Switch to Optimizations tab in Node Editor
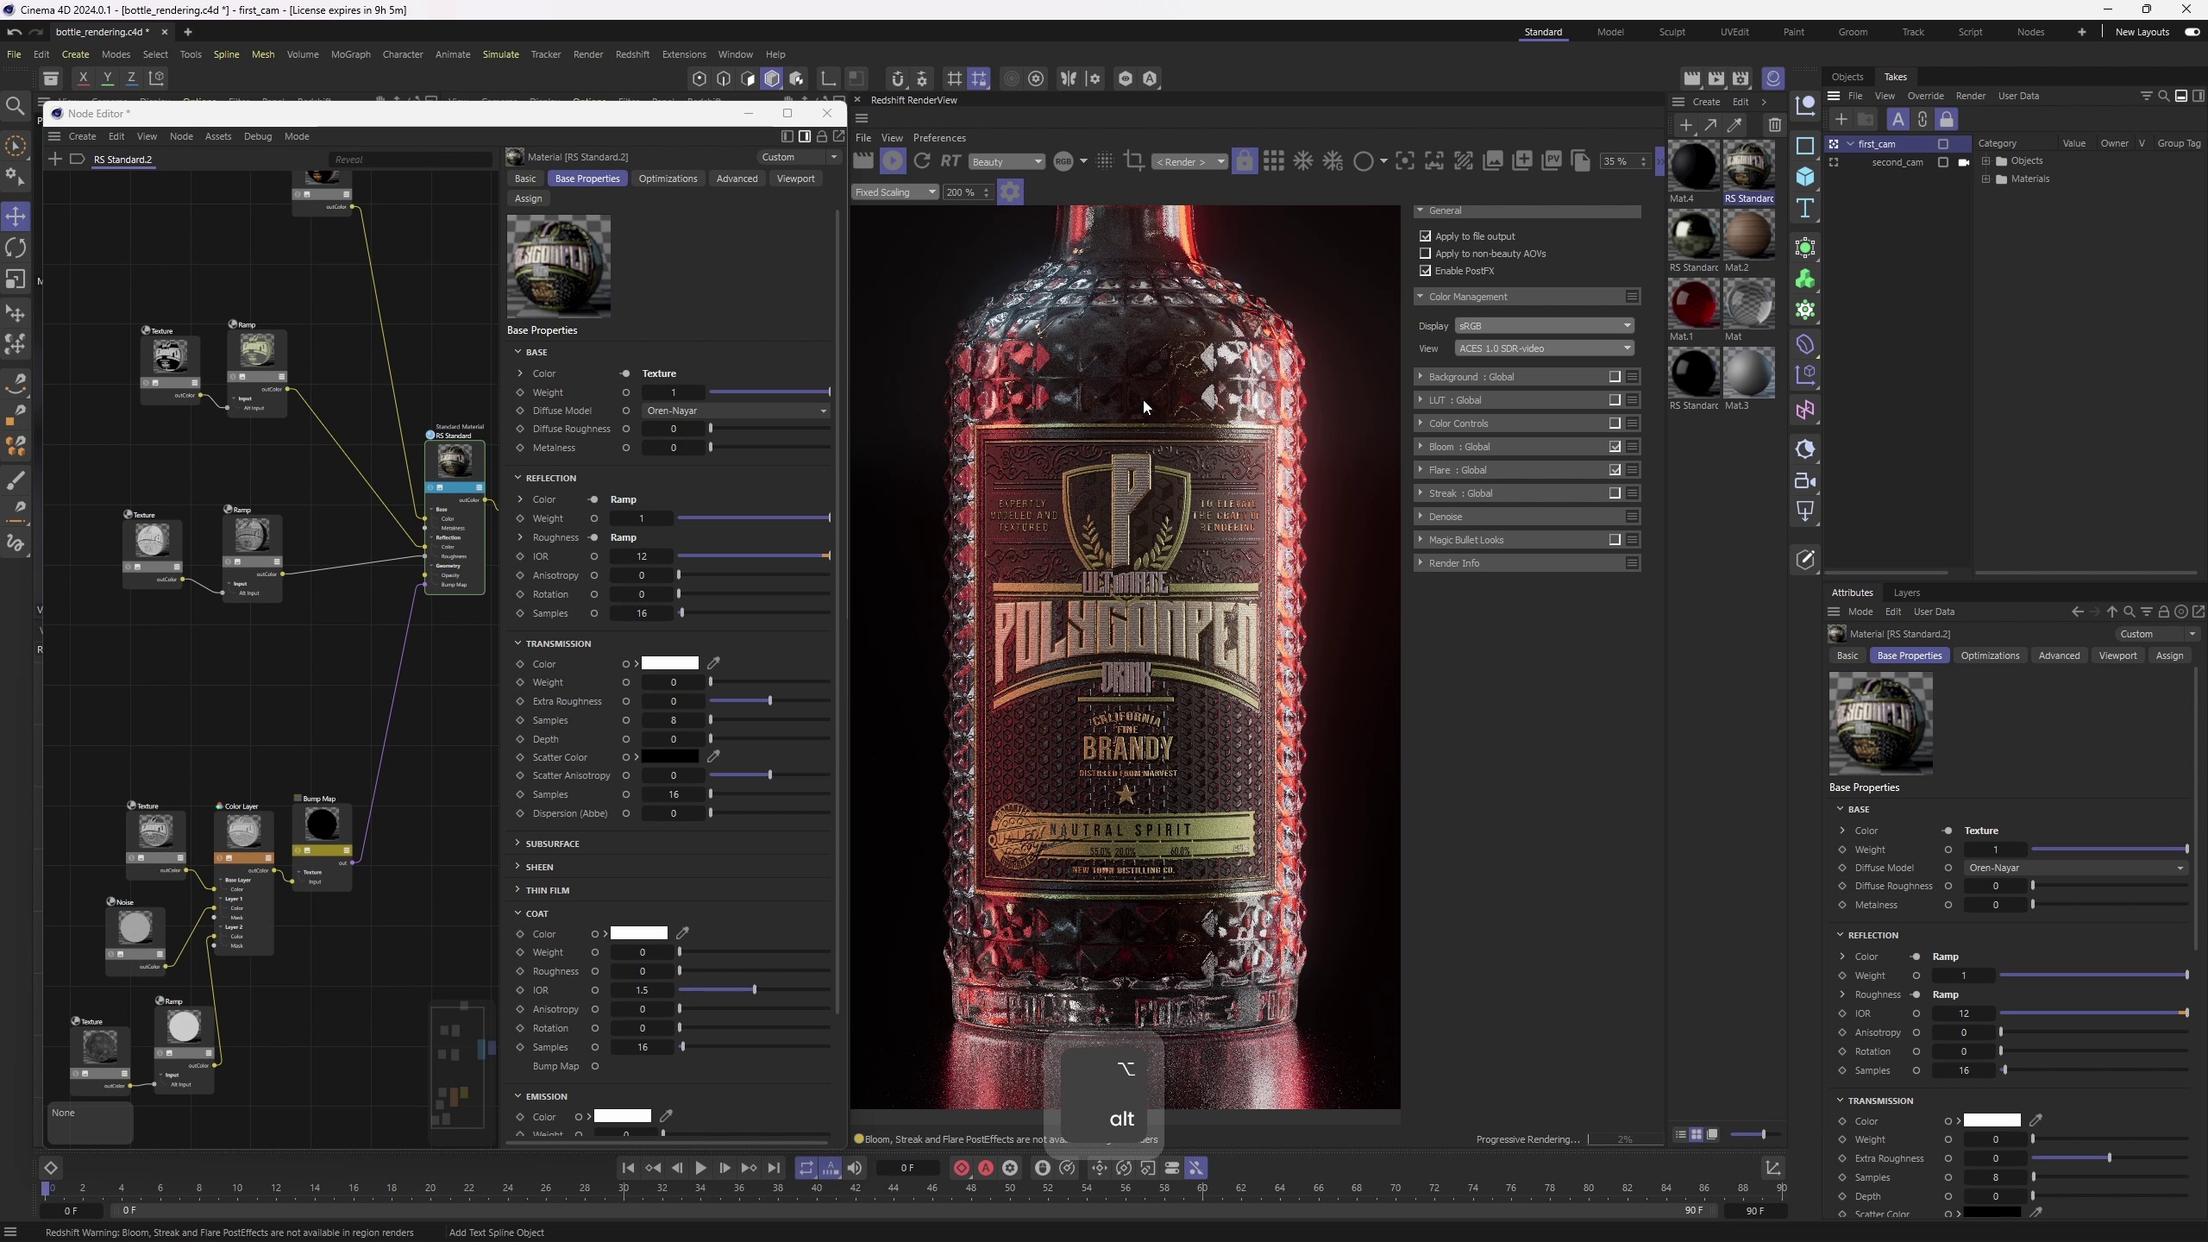This screenshot has height=1242, width=2208. 668,179
